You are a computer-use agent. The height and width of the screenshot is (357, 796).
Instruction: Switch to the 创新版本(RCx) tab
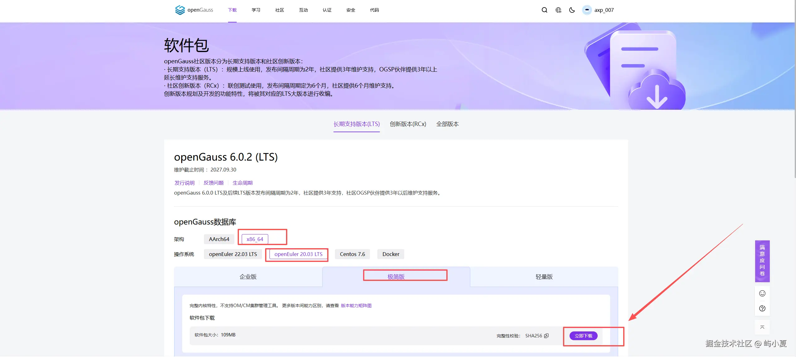[408, 124]
